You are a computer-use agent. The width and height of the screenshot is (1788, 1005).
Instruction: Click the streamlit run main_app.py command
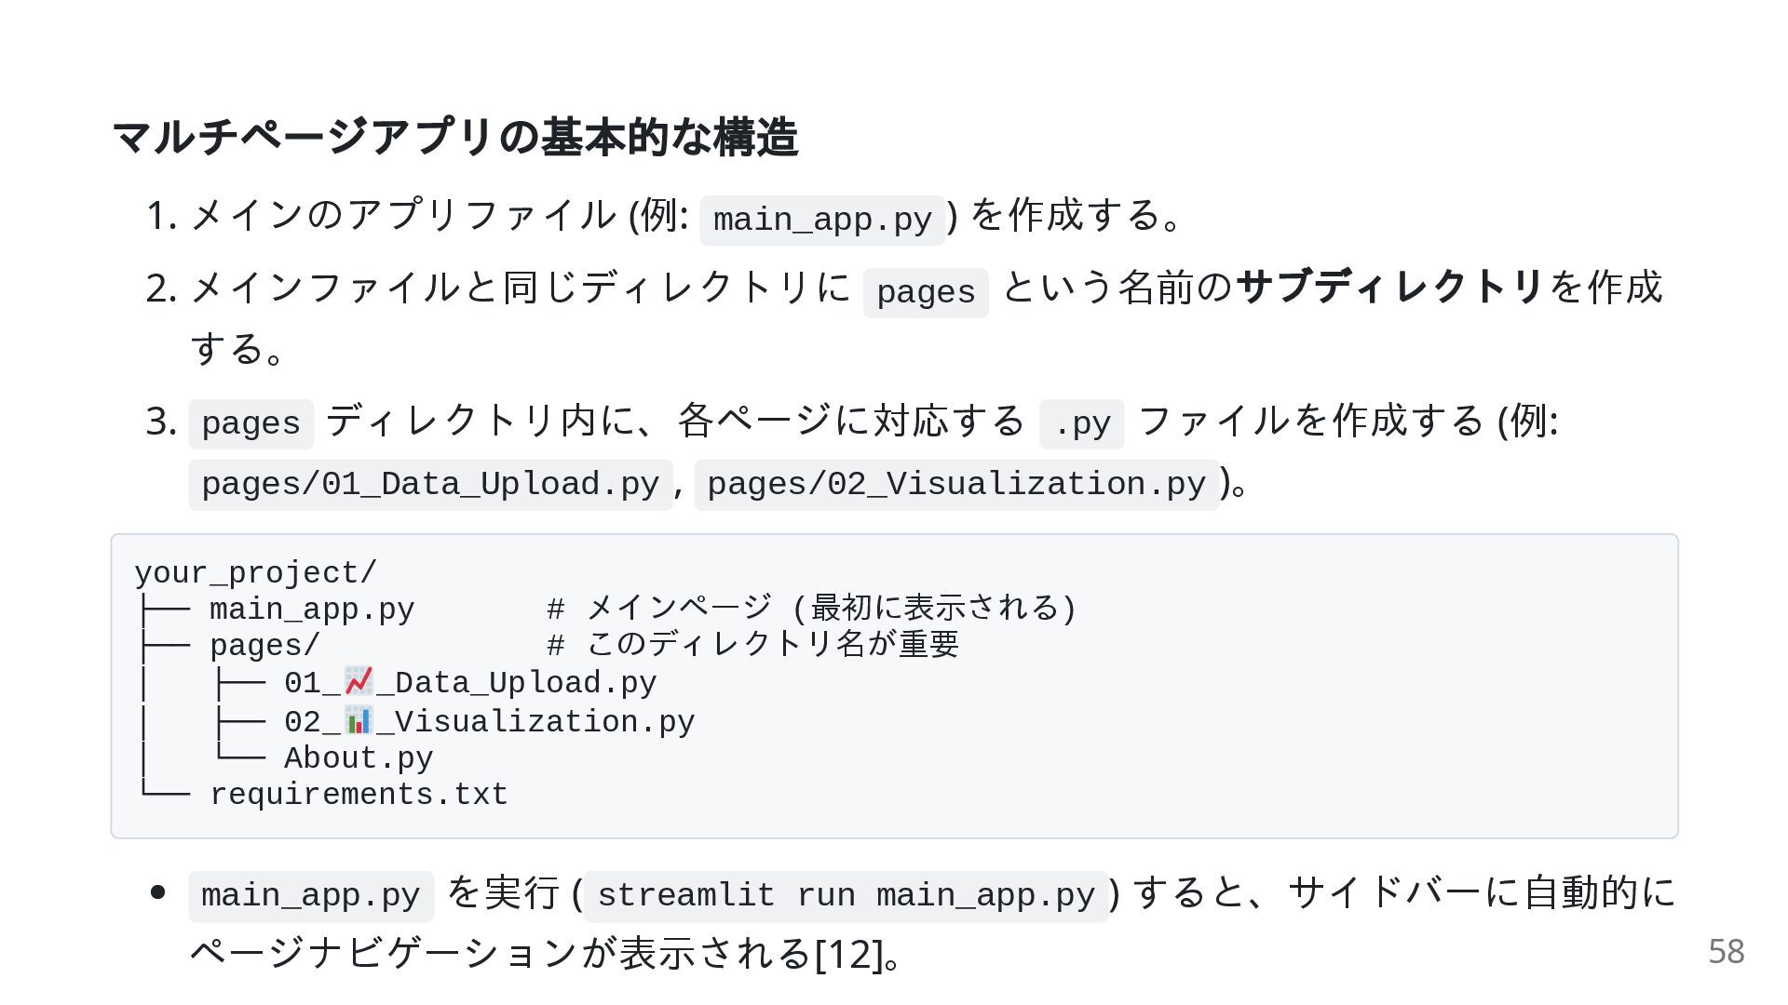[x=846, y=896]
